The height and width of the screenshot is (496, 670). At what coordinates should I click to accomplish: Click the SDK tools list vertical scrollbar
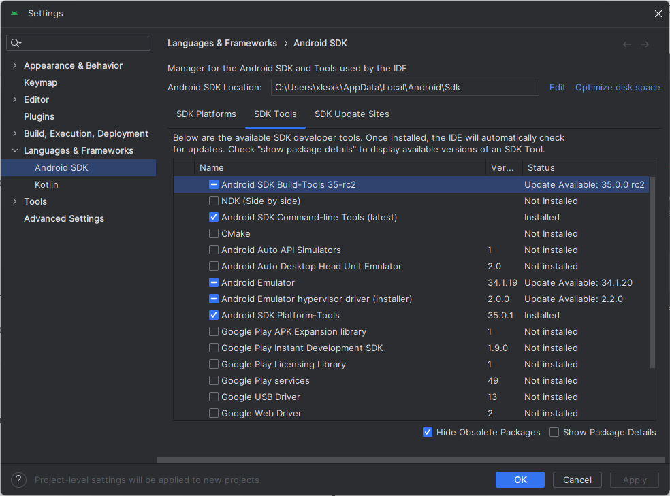pos(652,272)
